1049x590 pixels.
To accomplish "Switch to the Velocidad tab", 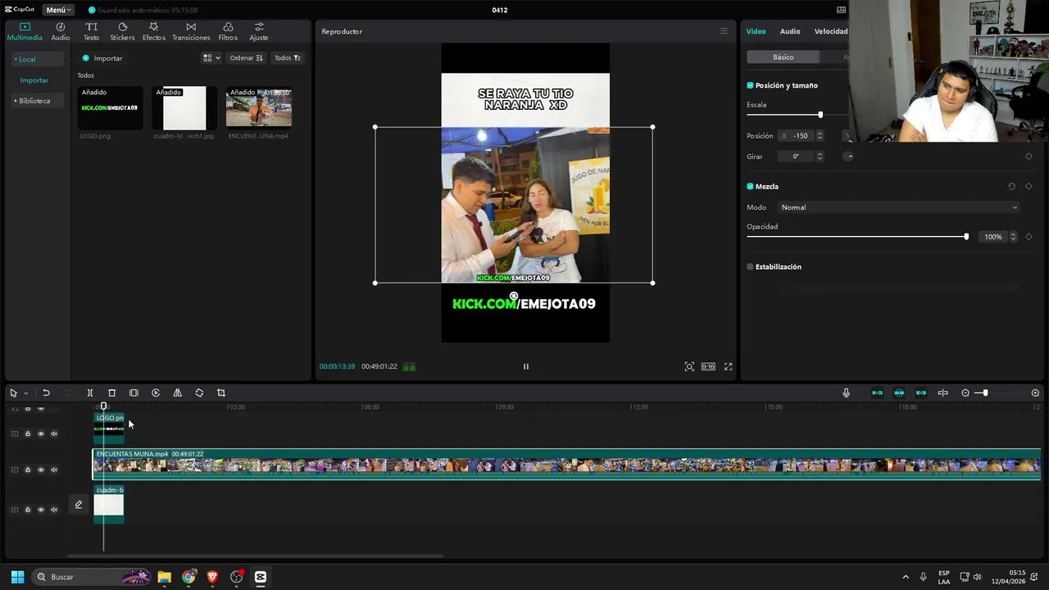I will (831, 31).
